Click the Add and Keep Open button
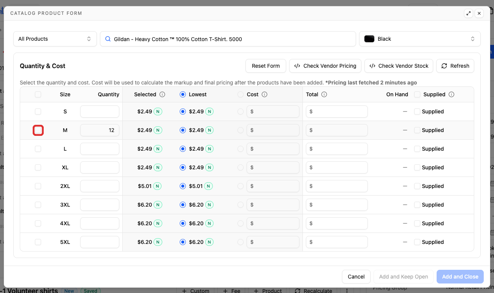Screen dimensions: 494x293 (x=404, y=277)
